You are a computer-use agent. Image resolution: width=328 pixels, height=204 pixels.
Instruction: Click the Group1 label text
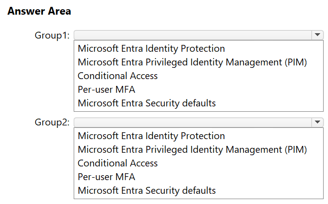tap(52, 35)
